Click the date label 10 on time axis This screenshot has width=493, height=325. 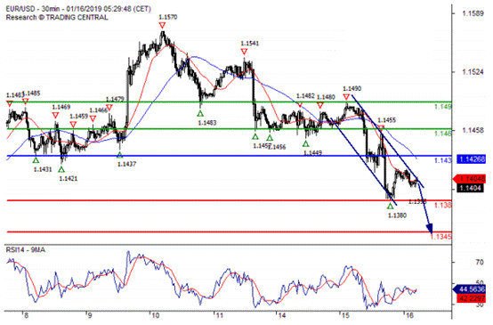pyautogui.click(x=154, y=315)
